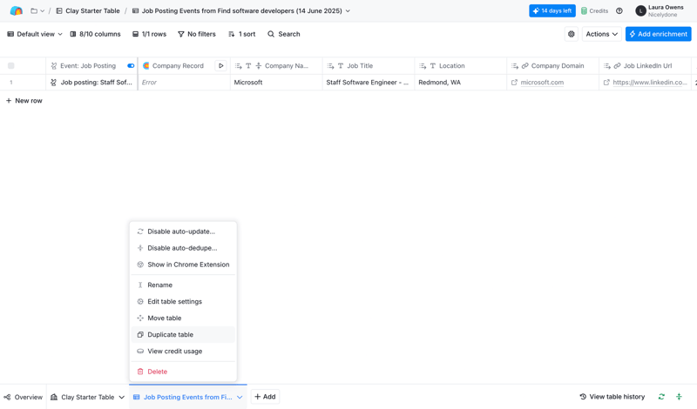The image size is (697, 409).
Task: Switch to the Overview tab
Action: 24,397
